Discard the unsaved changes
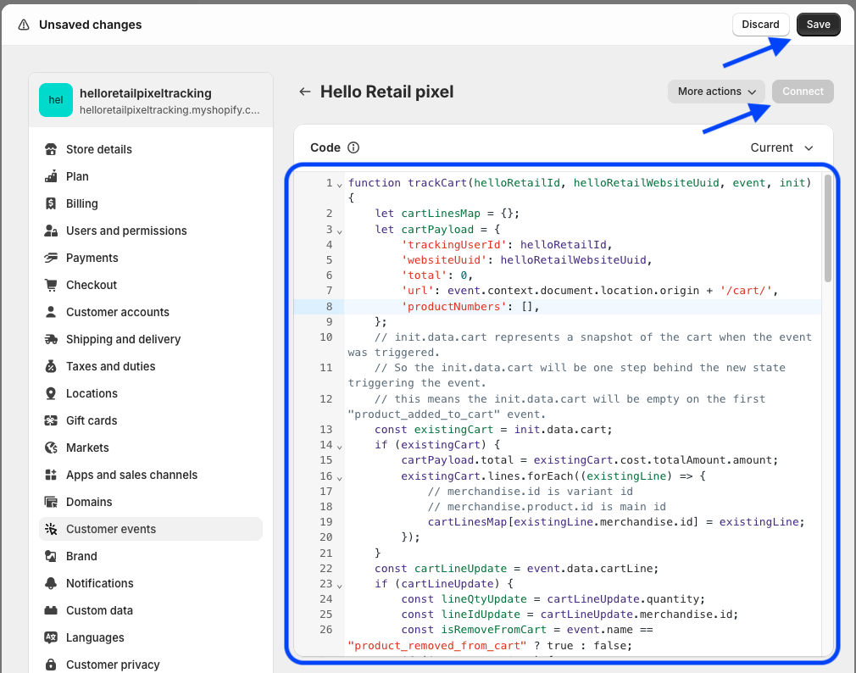856x673 pixels. (760, 25)
